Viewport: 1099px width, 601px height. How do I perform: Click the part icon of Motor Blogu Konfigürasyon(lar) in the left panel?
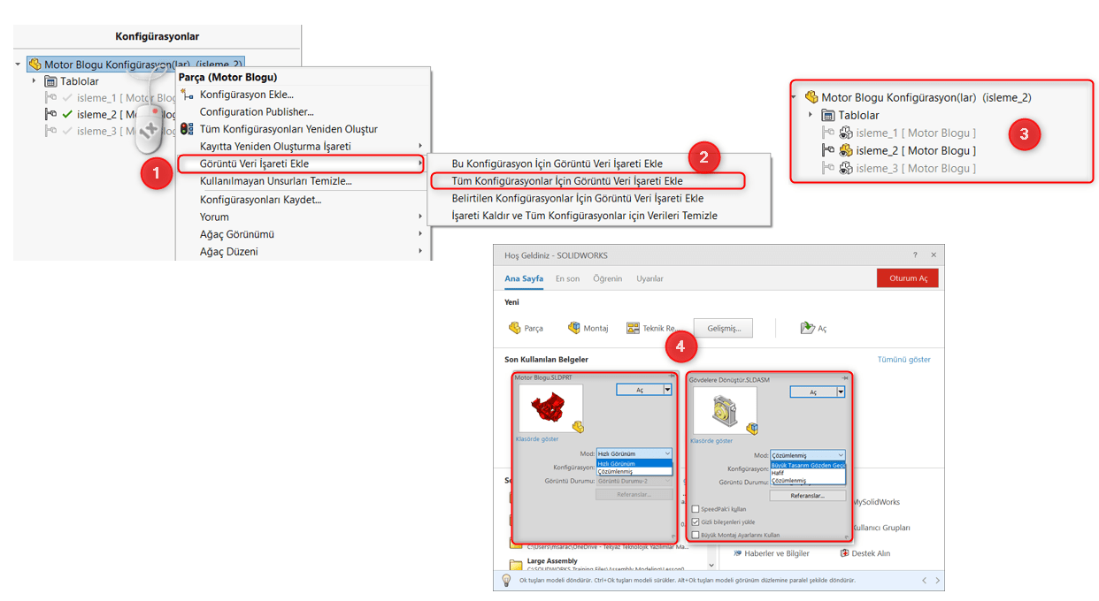pos(35,65)
